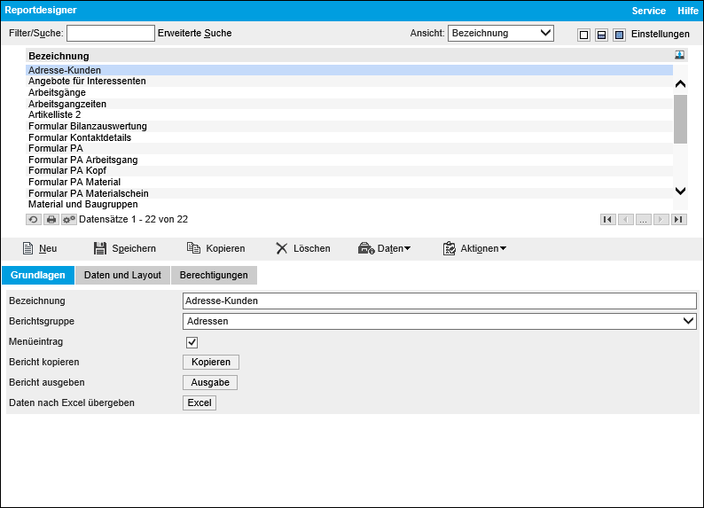Click the list-only view icon
This screenshot has height=508, width=704.
(x=583, y=35)
